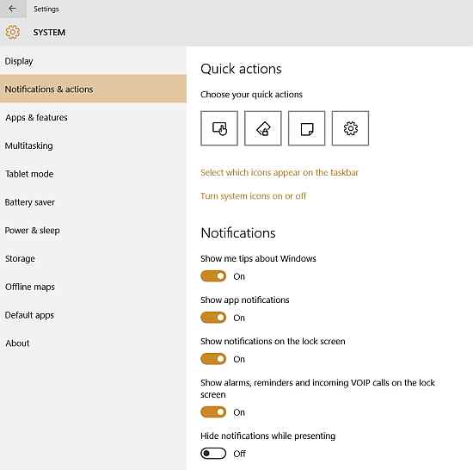This screenshot has height=470, width=473.
Task: Enable Hide notifications while presenting
Action: [x=213, y=454]
